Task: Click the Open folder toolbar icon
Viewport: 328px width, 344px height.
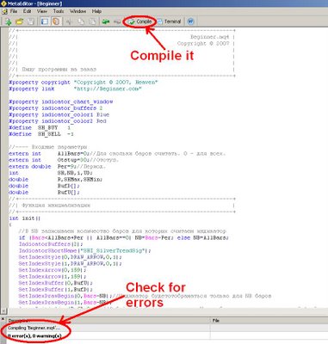Action: point(19,21)
